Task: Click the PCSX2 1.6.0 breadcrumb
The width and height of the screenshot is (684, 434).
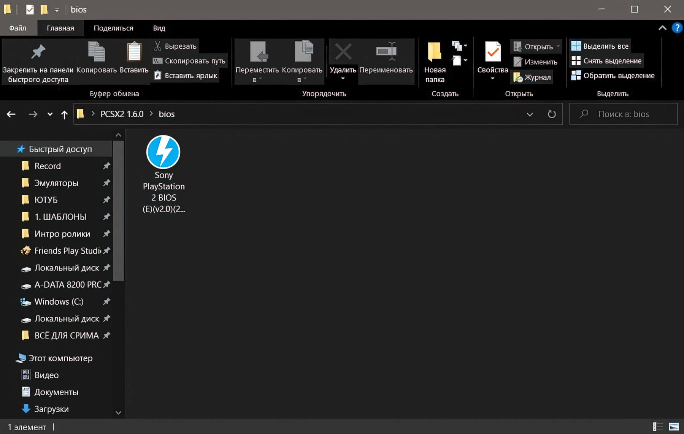Action: click(x=122, y=114)
